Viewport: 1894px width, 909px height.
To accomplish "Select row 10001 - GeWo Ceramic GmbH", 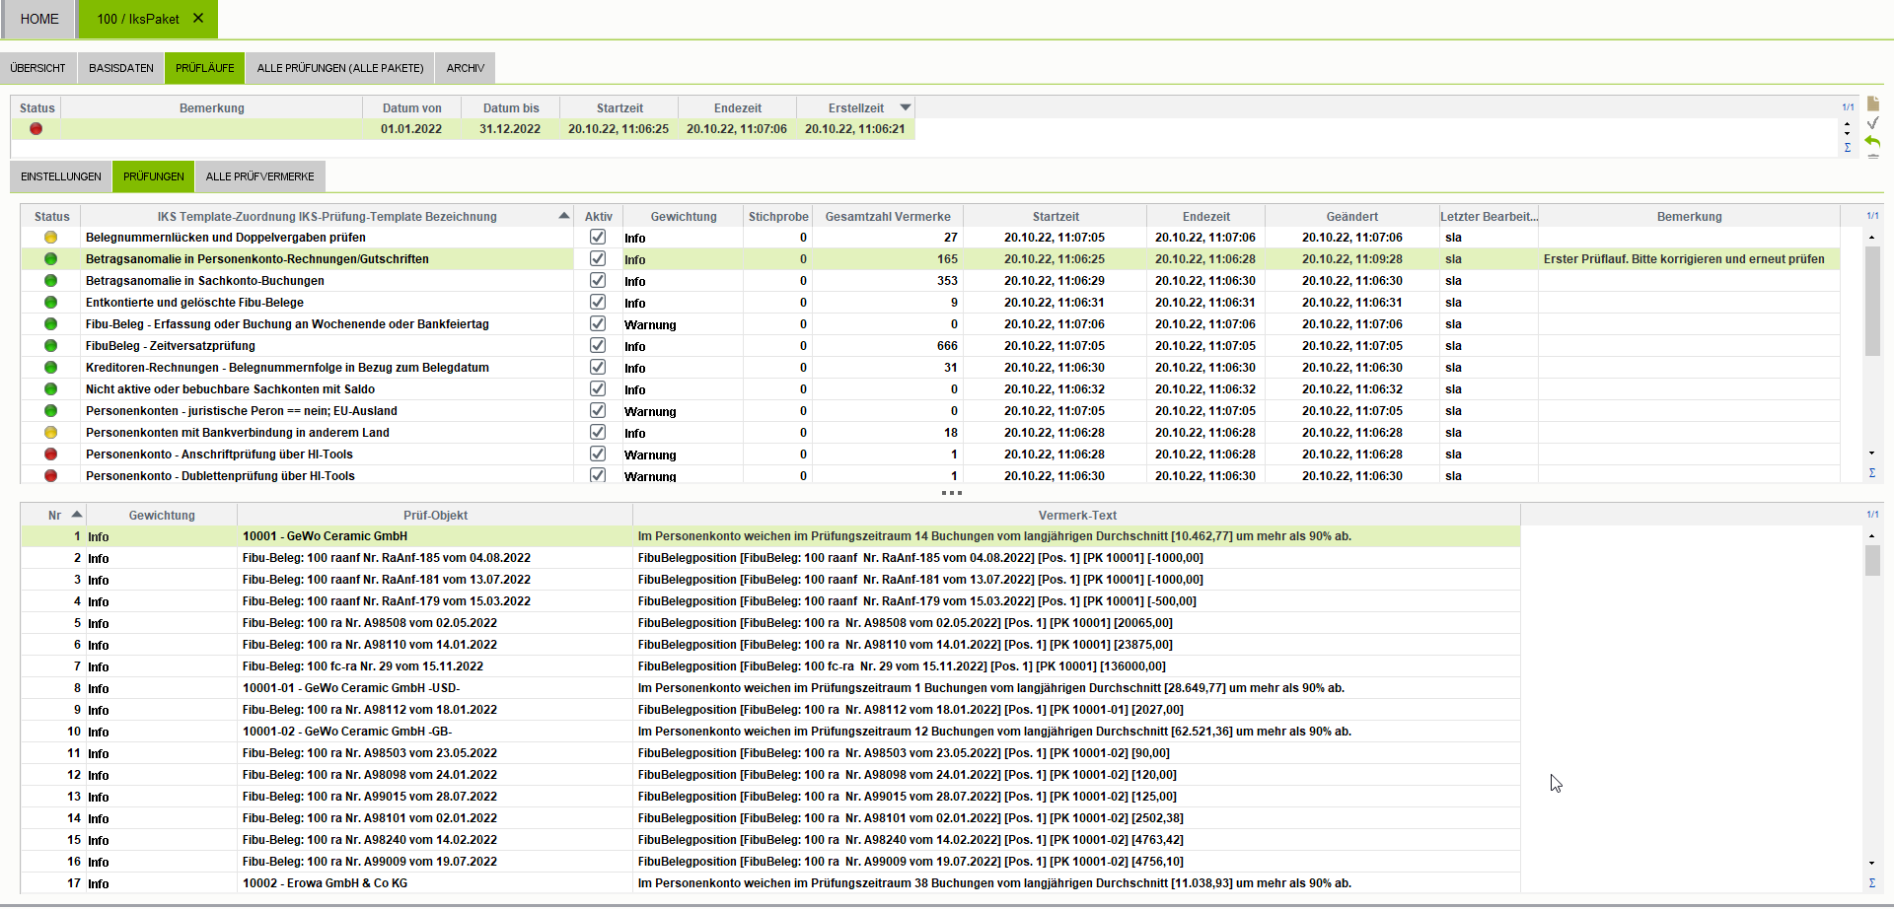I will pos(325,536).
